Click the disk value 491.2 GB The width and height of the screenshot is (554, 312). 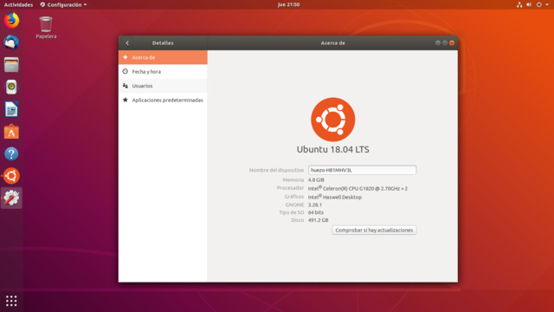coord(318,220)
